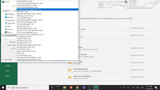Select Text (Macintosh) (*.txt)
This screenshot has height=90, width=160.
pyautogui.click(x=47, y=37)
